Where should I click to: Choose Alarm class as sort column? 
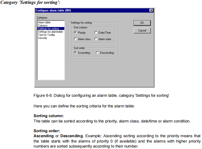pyautogui.click(x=75, y=39)
